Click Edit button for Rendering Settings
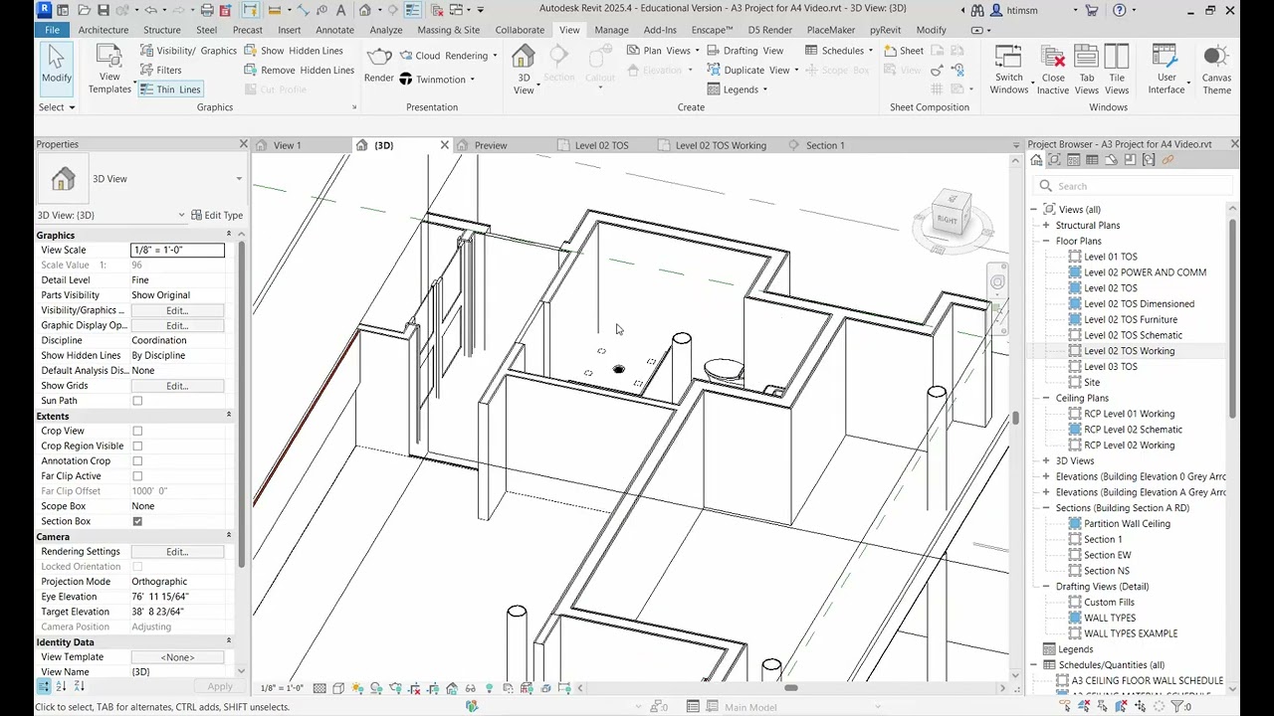 [x=177, y=552]
